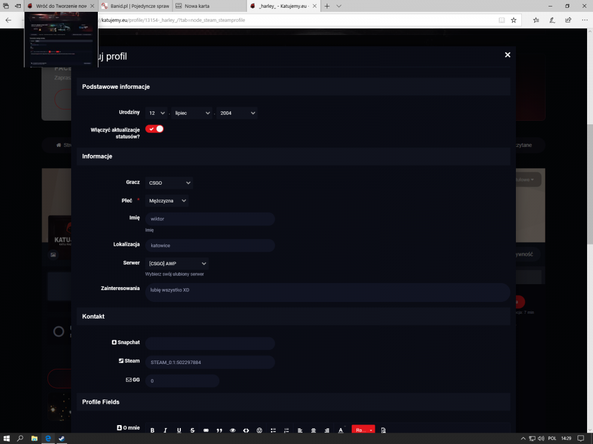The width and height of the screenshot is (593, 444).
Task: Insert a spoiler using the eye icon
Action: coord(232,430)
